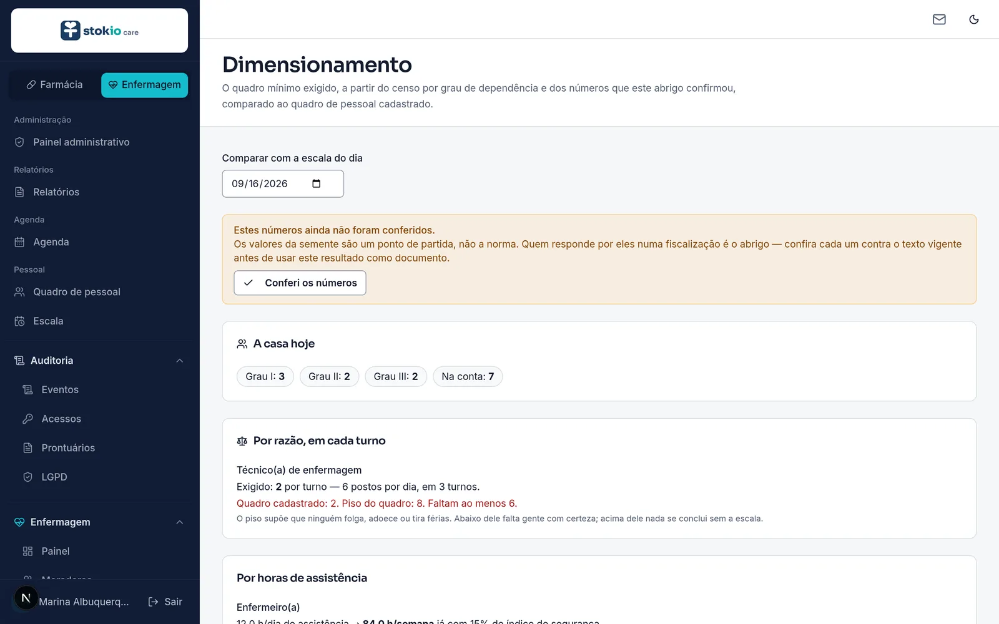Switch to Enfermagem tab
This screenshot has height=624, width=999.
point(144,85)
